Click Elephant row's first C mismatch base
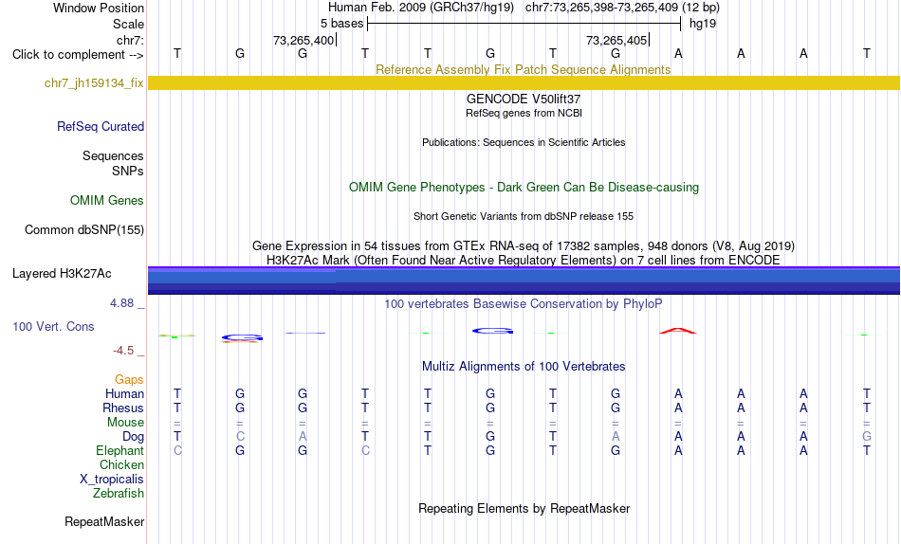Screen dimensions: 901x544 177,451
